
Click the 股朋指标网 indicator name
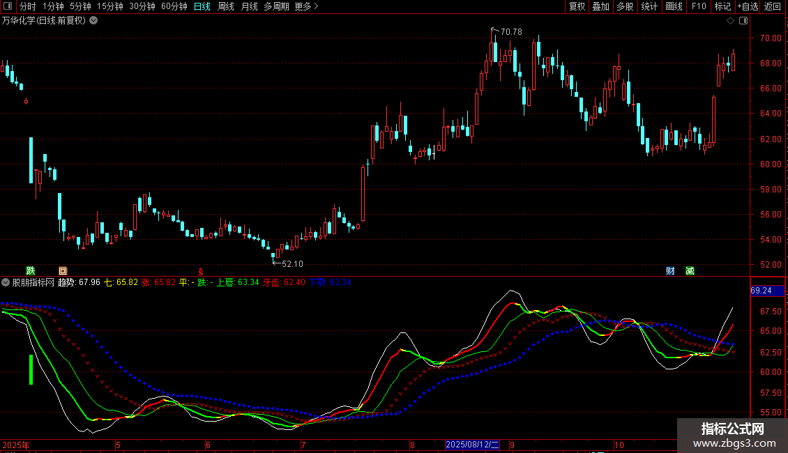[x=33, y=282]
